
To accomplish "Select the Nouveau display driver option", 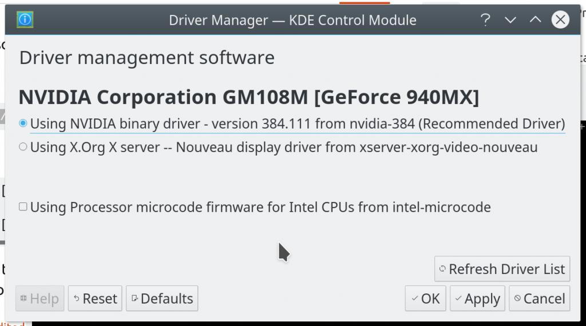I will click(23, 147).
